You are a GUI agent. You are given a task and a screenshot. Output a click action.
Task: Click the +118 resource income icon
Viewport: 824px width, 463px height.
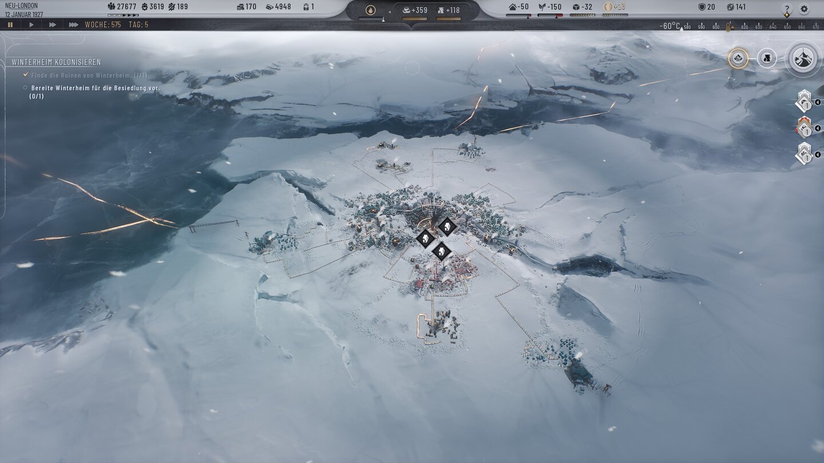(x=440, y=10)
